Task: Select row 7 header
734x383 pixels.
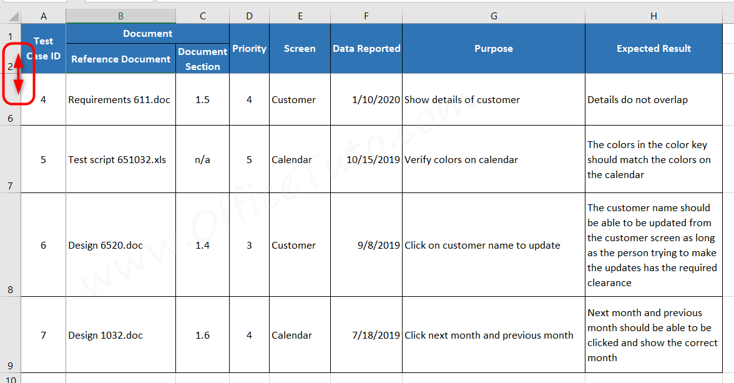Action: (x=10, y=159)
